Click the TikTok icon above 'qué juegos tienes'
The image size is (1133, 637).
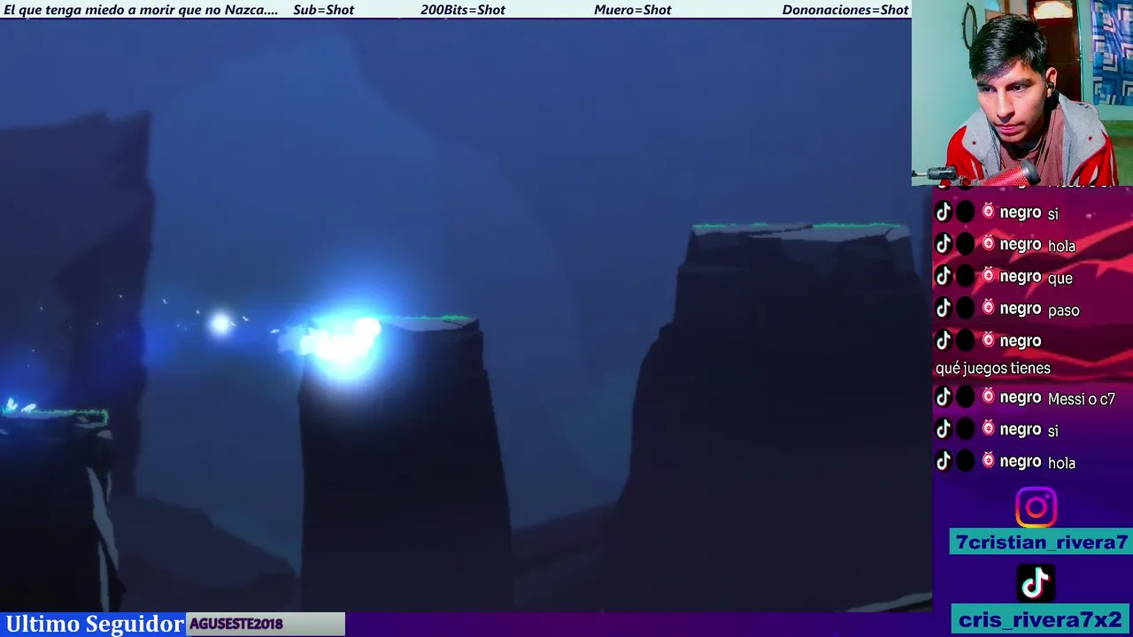944,340
